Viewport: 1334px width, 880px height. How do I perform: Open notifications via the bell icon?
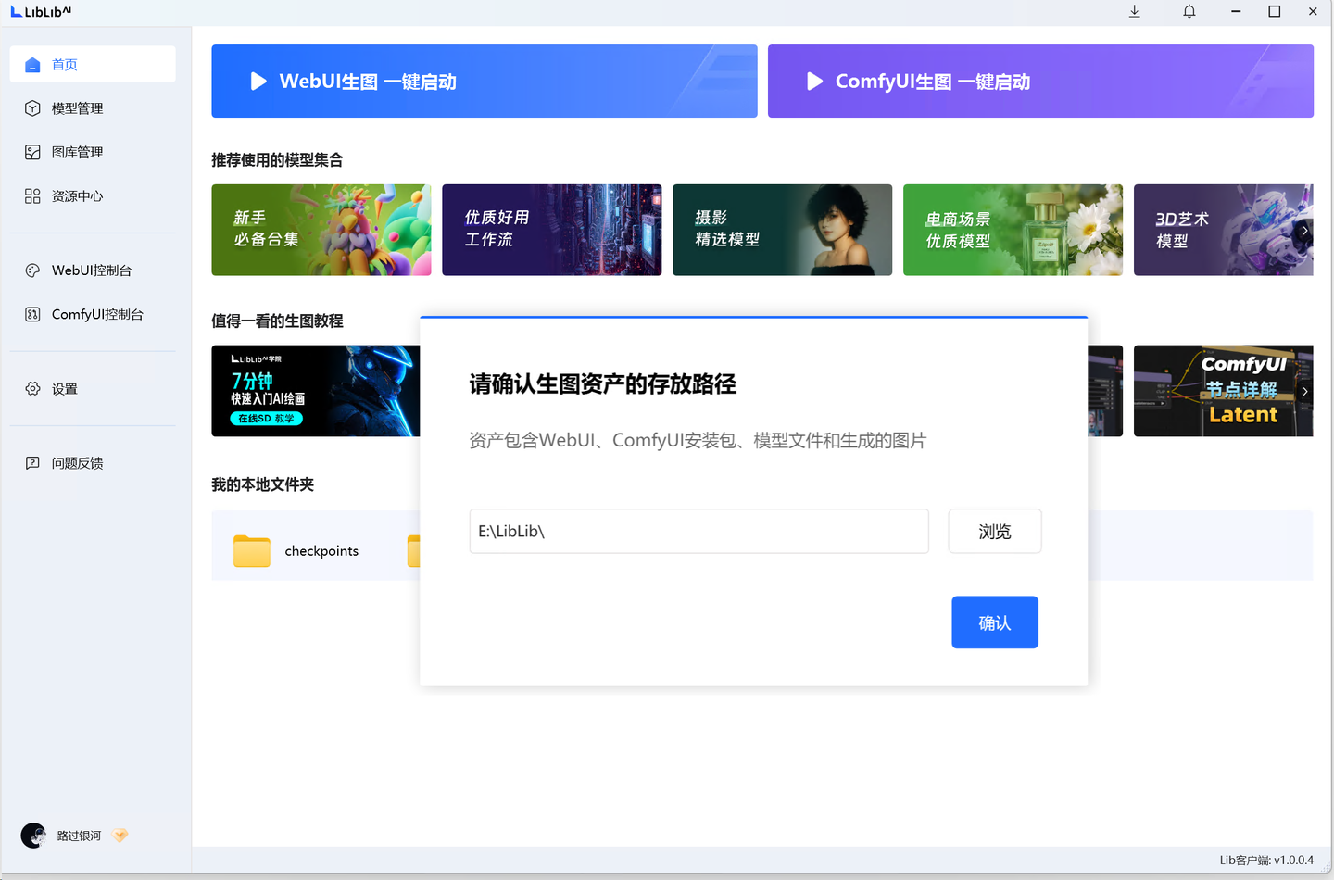[x=1189, y=11]
